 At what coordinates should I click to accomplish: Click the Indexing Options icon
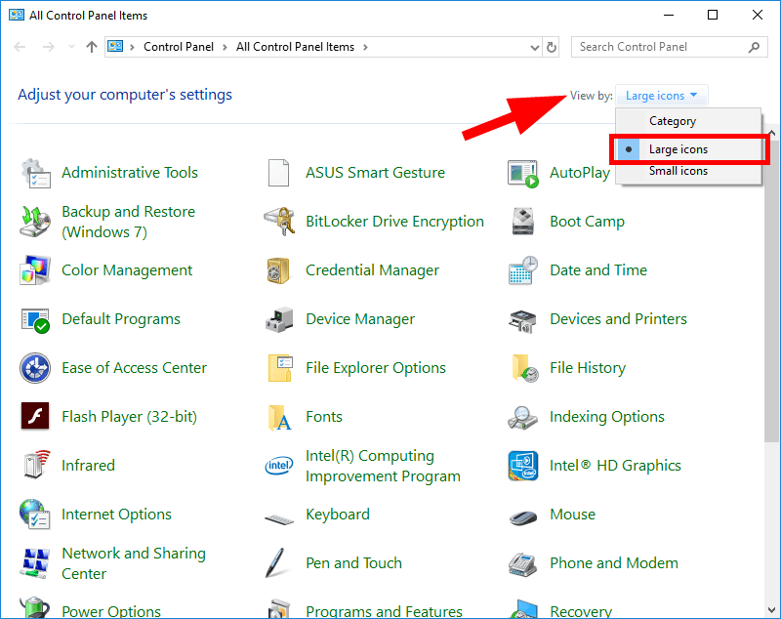[x=522, y=417]
